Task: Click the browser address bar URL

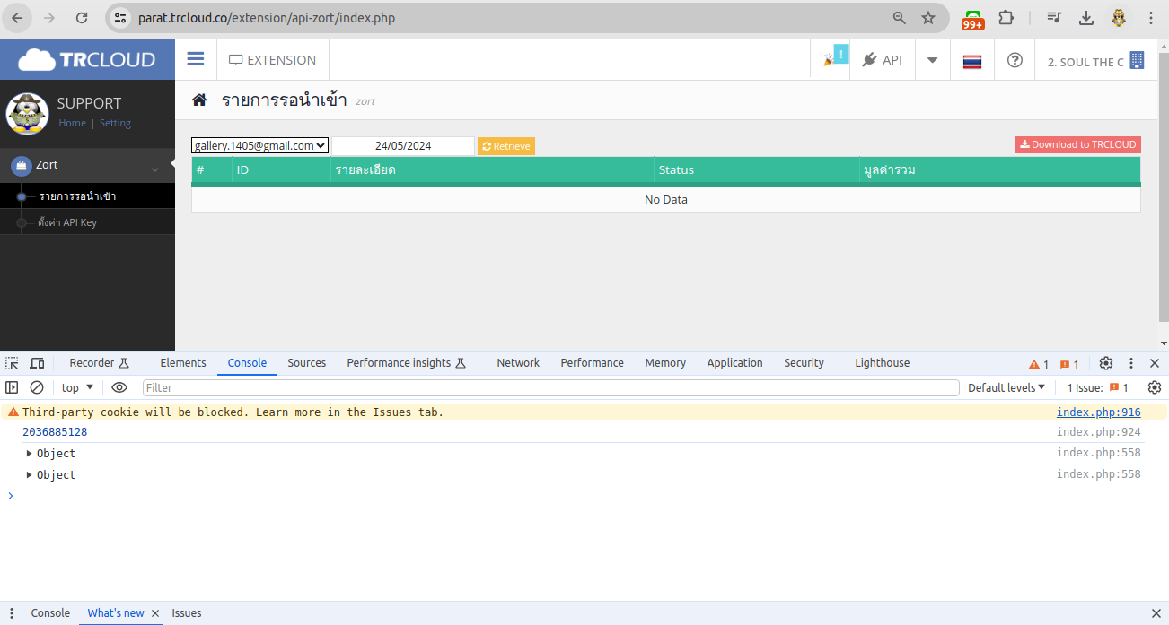Action: [x=266, y=18]
